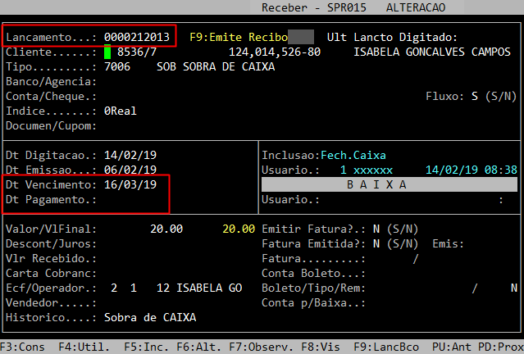The image size is (524, 354).
Task: Click the highlighted B A I X A bar
Action: pos(389,184)
